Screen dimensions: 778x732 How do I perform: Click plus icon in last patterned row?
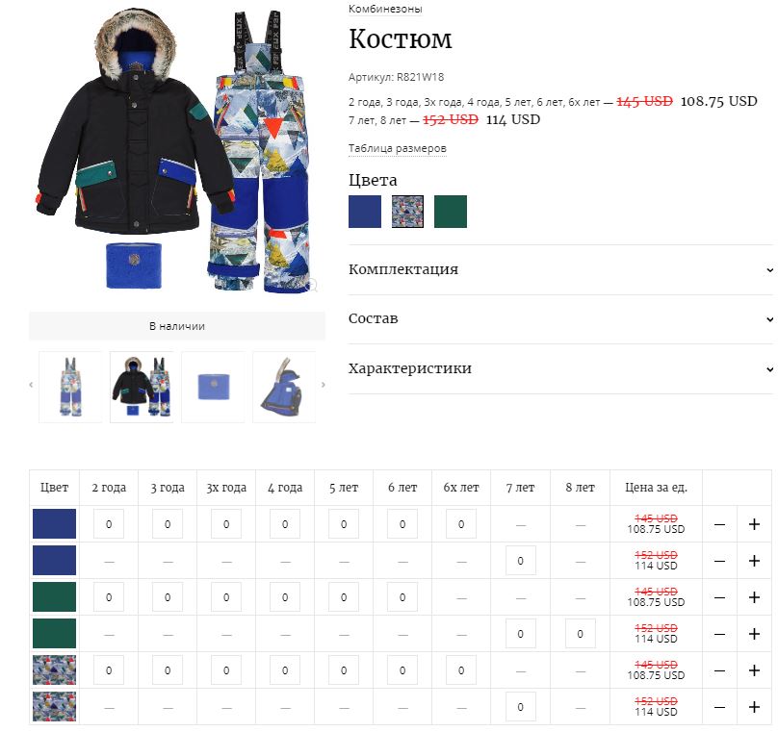[754, 707]
